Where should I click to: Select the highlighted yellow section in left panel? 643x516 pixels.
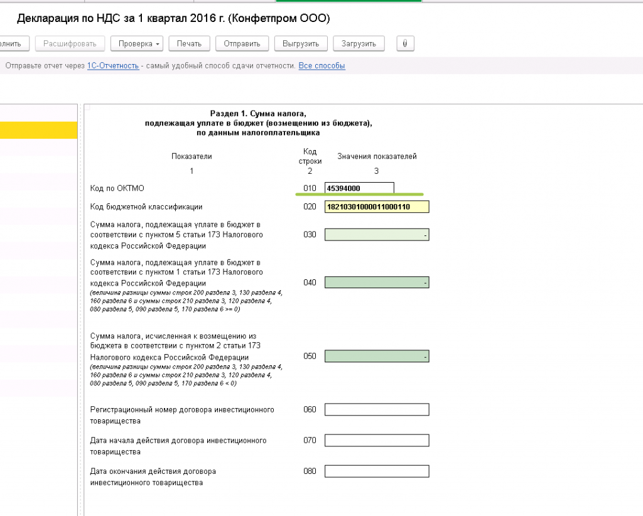(x=38, y=130)
